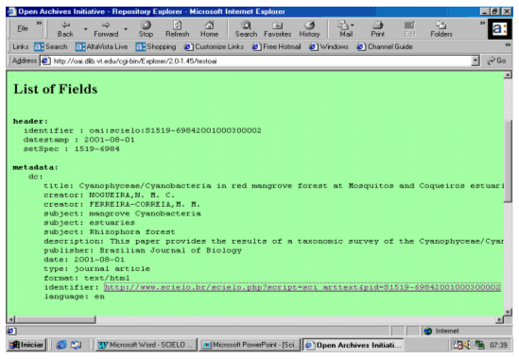
Task: Click the IE window title icon
Action: pyautogui.click(x=12, y=11)
